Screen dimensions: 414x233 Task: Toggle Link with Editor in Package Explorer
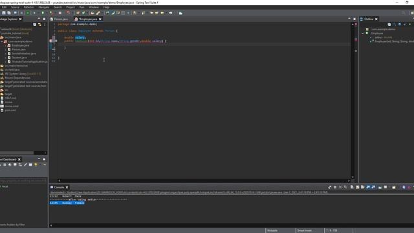(x=39, y=25)
